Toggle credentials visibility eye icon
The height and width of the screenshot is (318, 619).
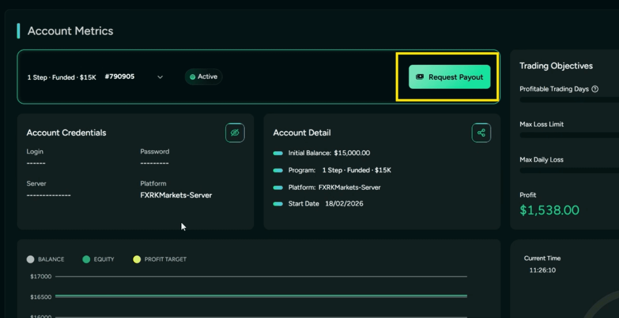click(235, 133)
